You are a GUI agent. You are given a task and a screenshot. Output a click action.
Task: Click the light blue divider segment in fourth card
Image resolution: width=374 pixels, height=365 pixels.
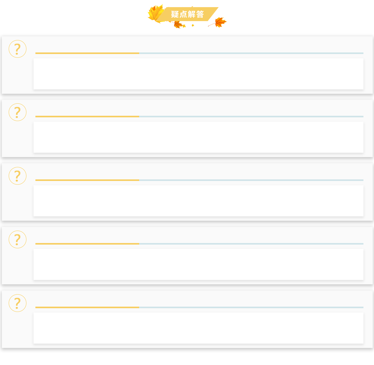(251, 244)
